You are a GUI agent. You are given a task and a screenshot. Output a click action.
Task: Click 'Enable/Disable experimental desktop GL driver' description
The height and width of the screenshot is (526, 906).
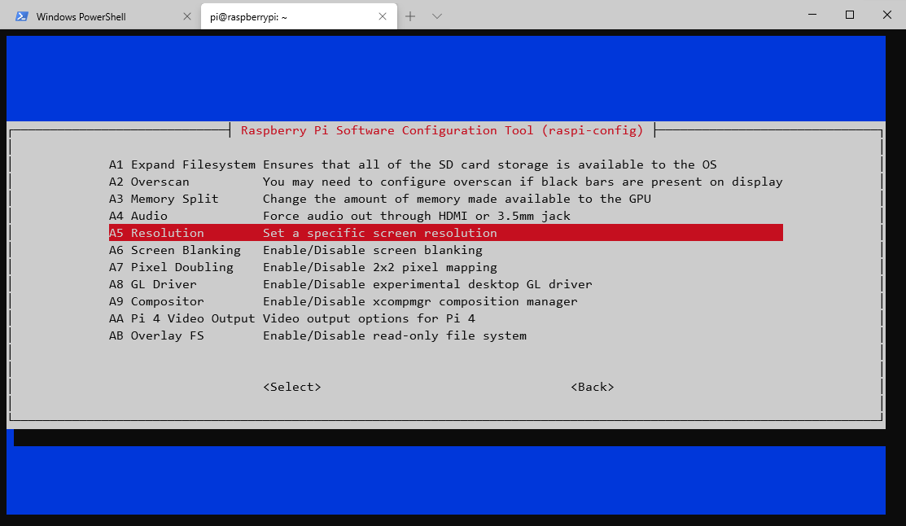(x=427, y=284)
